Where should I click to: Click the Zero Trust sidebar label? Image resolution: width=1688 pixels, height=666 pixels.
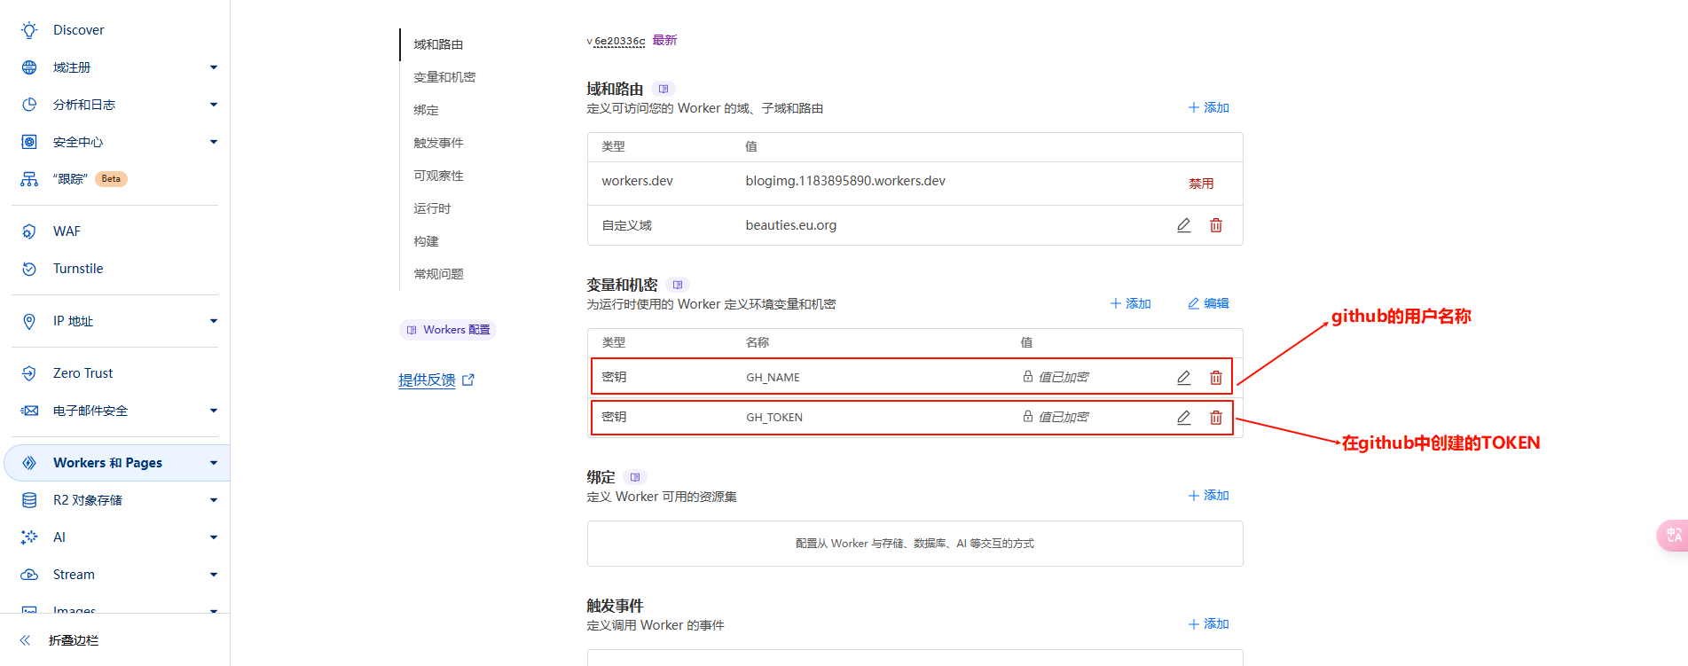click(82, 373)
